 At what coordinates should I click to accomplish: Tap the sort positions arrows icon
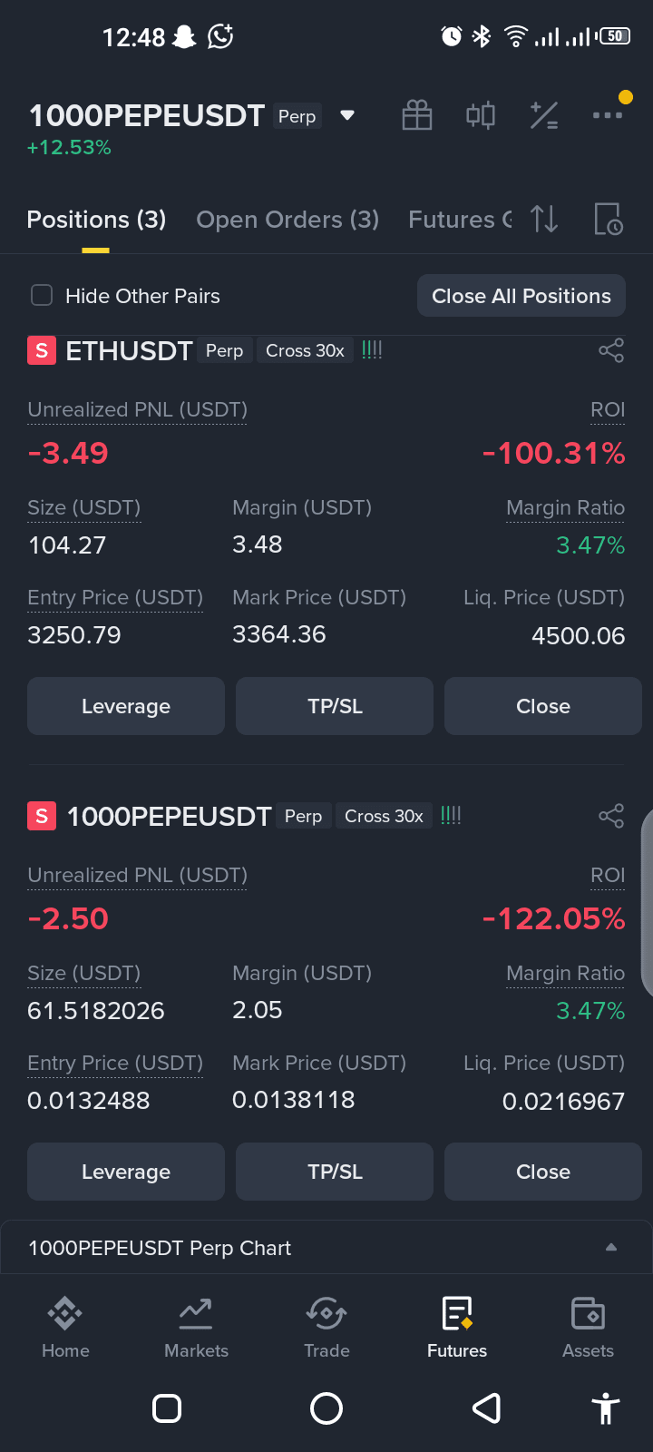(544, 219)
